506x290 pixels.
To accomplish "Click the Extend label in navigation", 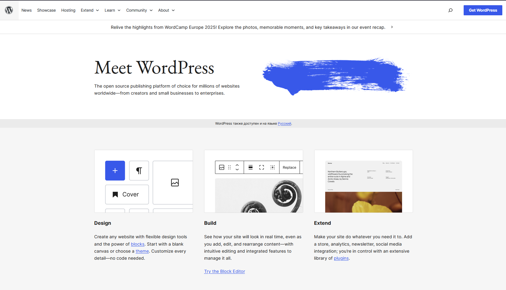I will click(87, 10).
